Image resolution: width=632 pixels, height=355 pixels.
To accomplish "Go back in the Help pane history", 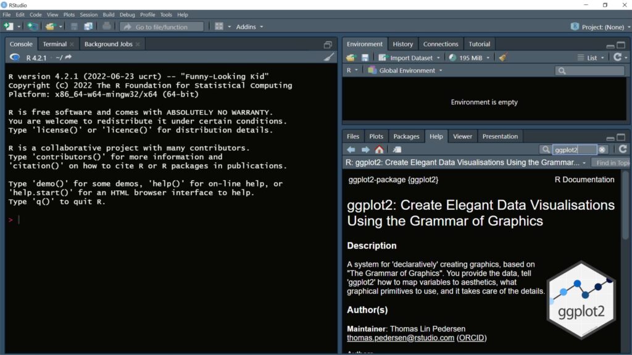I will [x=351, y=149].
